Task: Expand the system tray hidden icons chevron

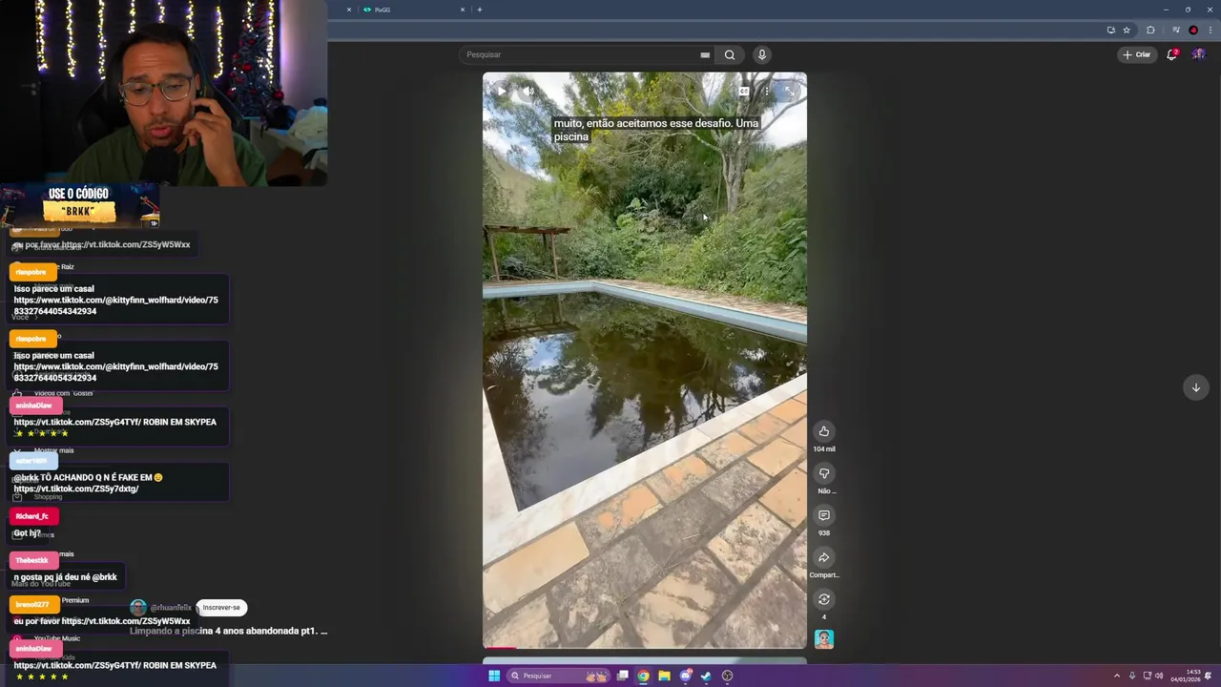Action: pyautogui.click(x=1117, y=676)
